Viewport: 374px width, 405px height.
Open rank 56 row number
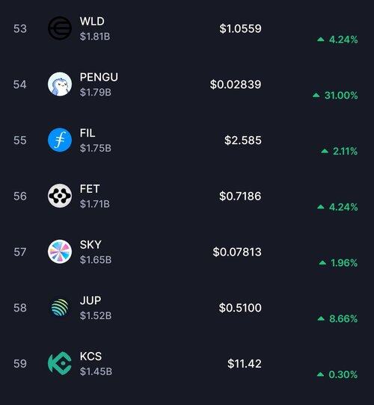[20, 196]
